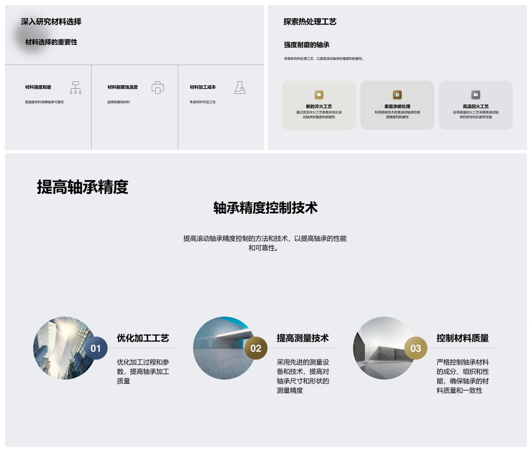Select the 探索热处理工艺 title text
This screenshot has height=452, width=532.
[x=310, y=22]
